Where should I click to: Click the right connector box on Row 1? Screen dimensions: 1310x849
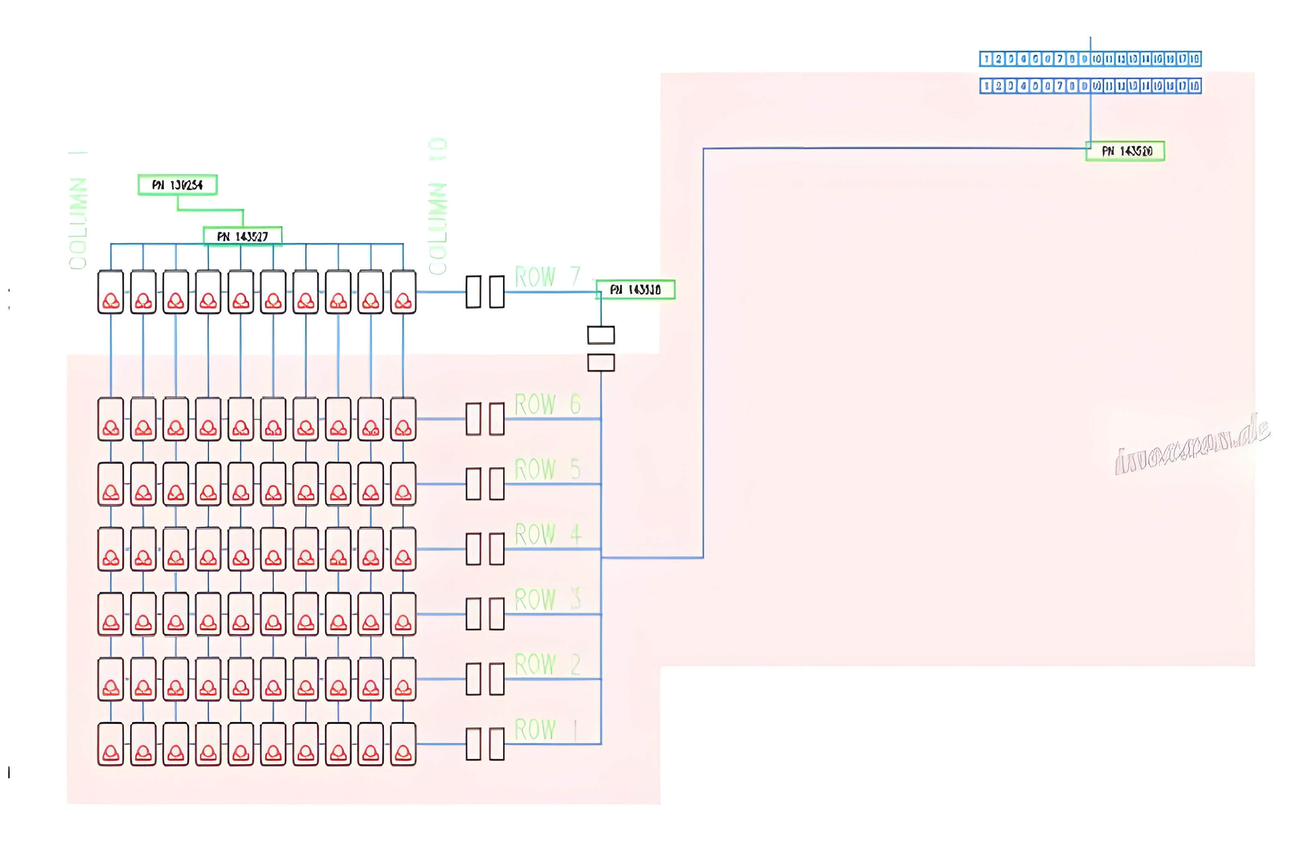point(497,744)
